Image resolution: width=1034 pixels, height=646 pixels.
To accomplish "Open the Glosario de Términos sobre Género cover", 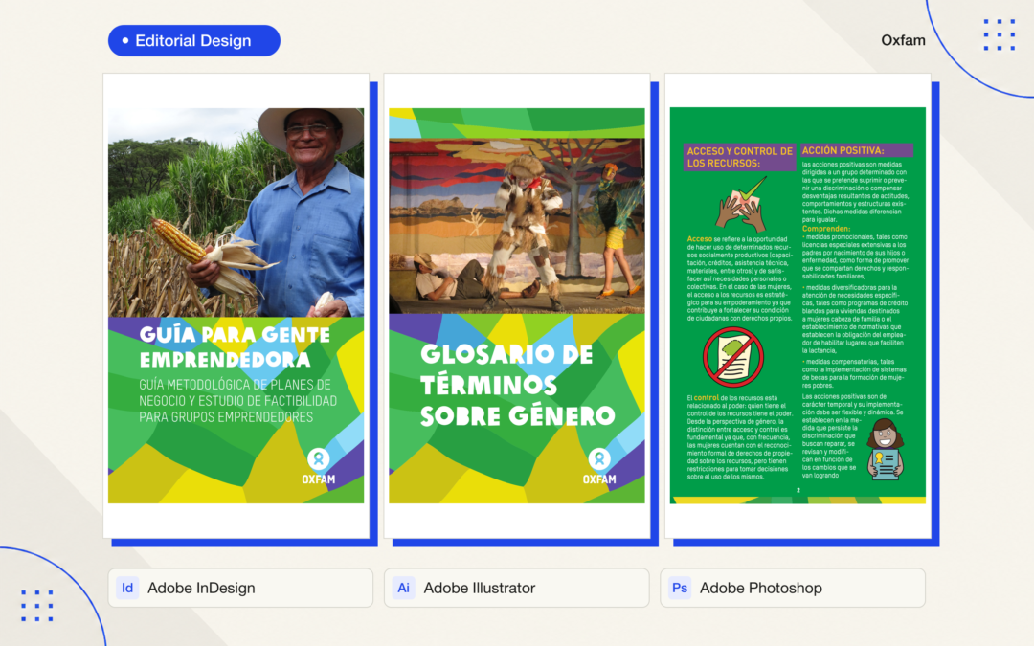I will point(517,306).
